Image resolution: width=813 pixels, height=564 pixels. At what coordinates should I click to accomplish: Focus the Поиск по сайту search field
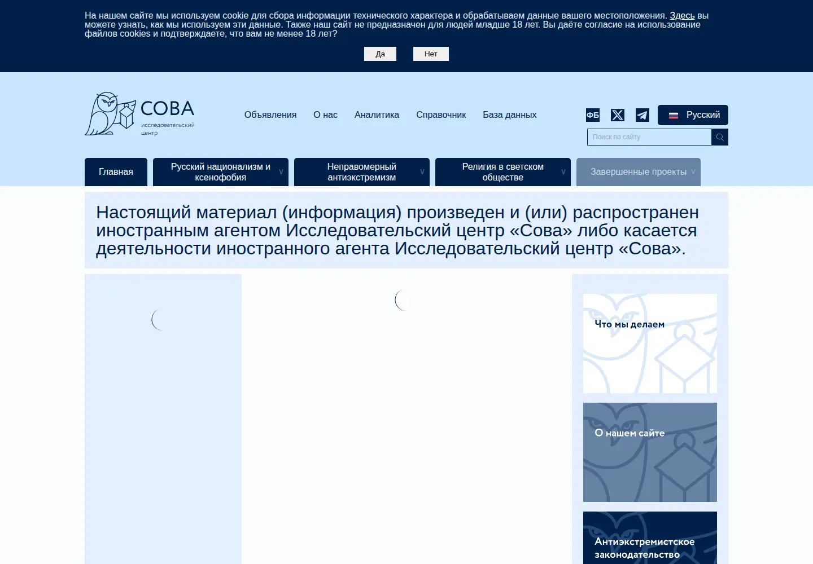pyautogui.click(x=649, y=137)
